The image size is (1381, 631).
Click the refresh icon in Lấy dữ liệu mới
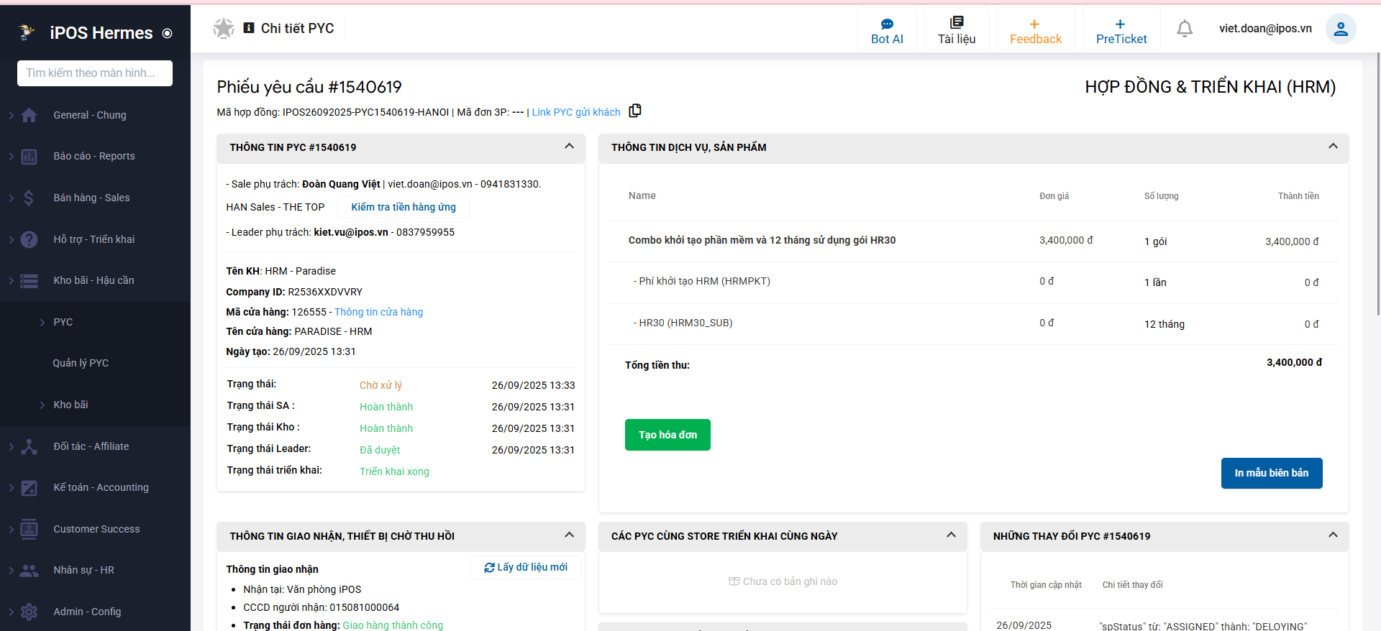click(489, 568)
